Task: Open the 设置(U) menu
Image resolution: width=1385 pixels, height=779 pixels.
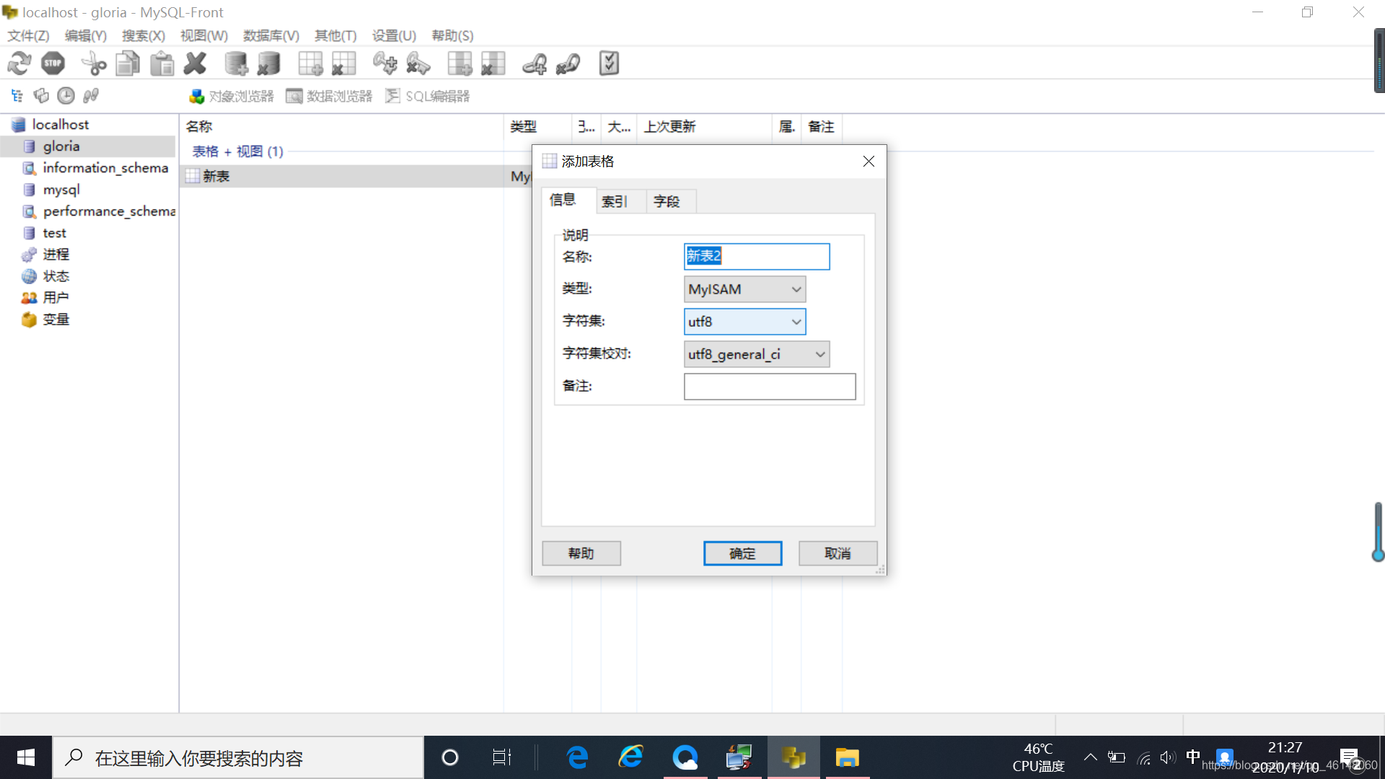Action: (394, 35)
